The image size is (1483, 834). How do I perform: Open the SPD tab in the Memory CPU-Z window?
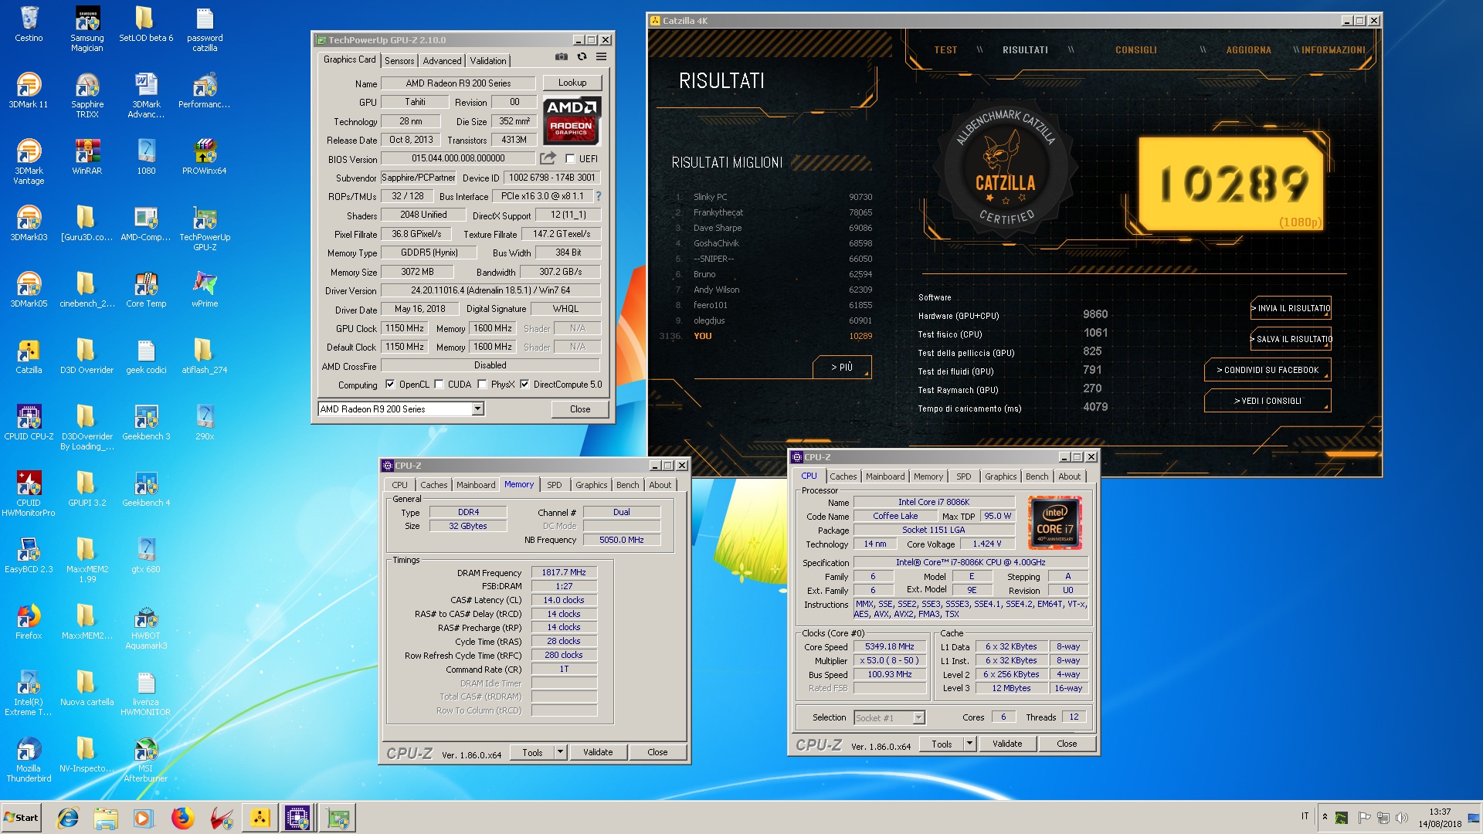555,485
